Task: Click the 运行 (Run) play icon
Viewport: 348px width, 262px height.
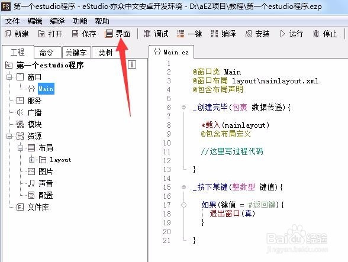Action: [x=282, y=34]
